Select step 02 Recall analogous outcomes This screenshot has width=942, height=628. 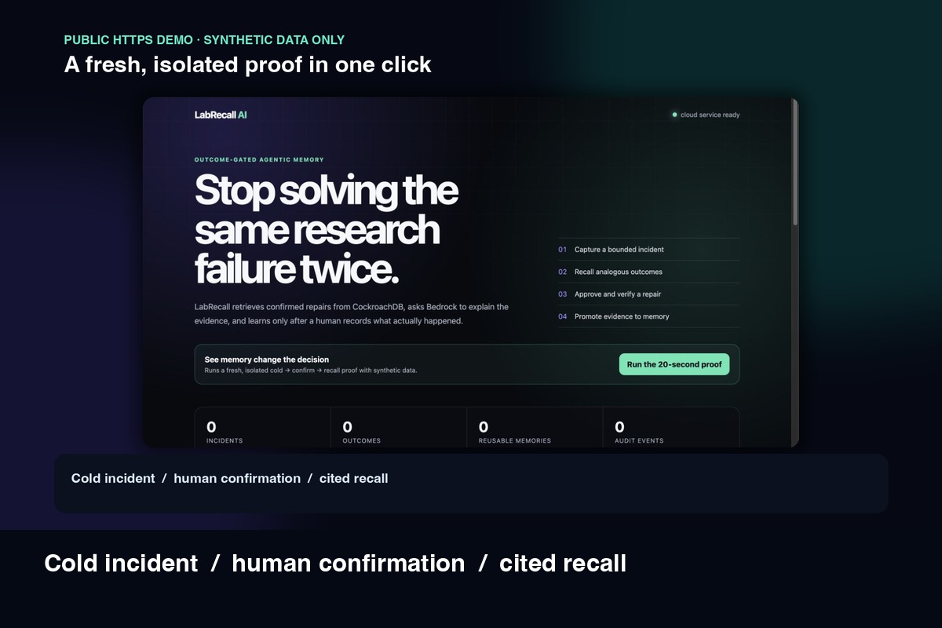(648, 272)
